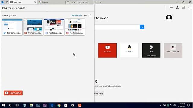This screenshot has width=193, height=108.
Task: Open a new tab with plus button
Action: (x=96, y=2)
